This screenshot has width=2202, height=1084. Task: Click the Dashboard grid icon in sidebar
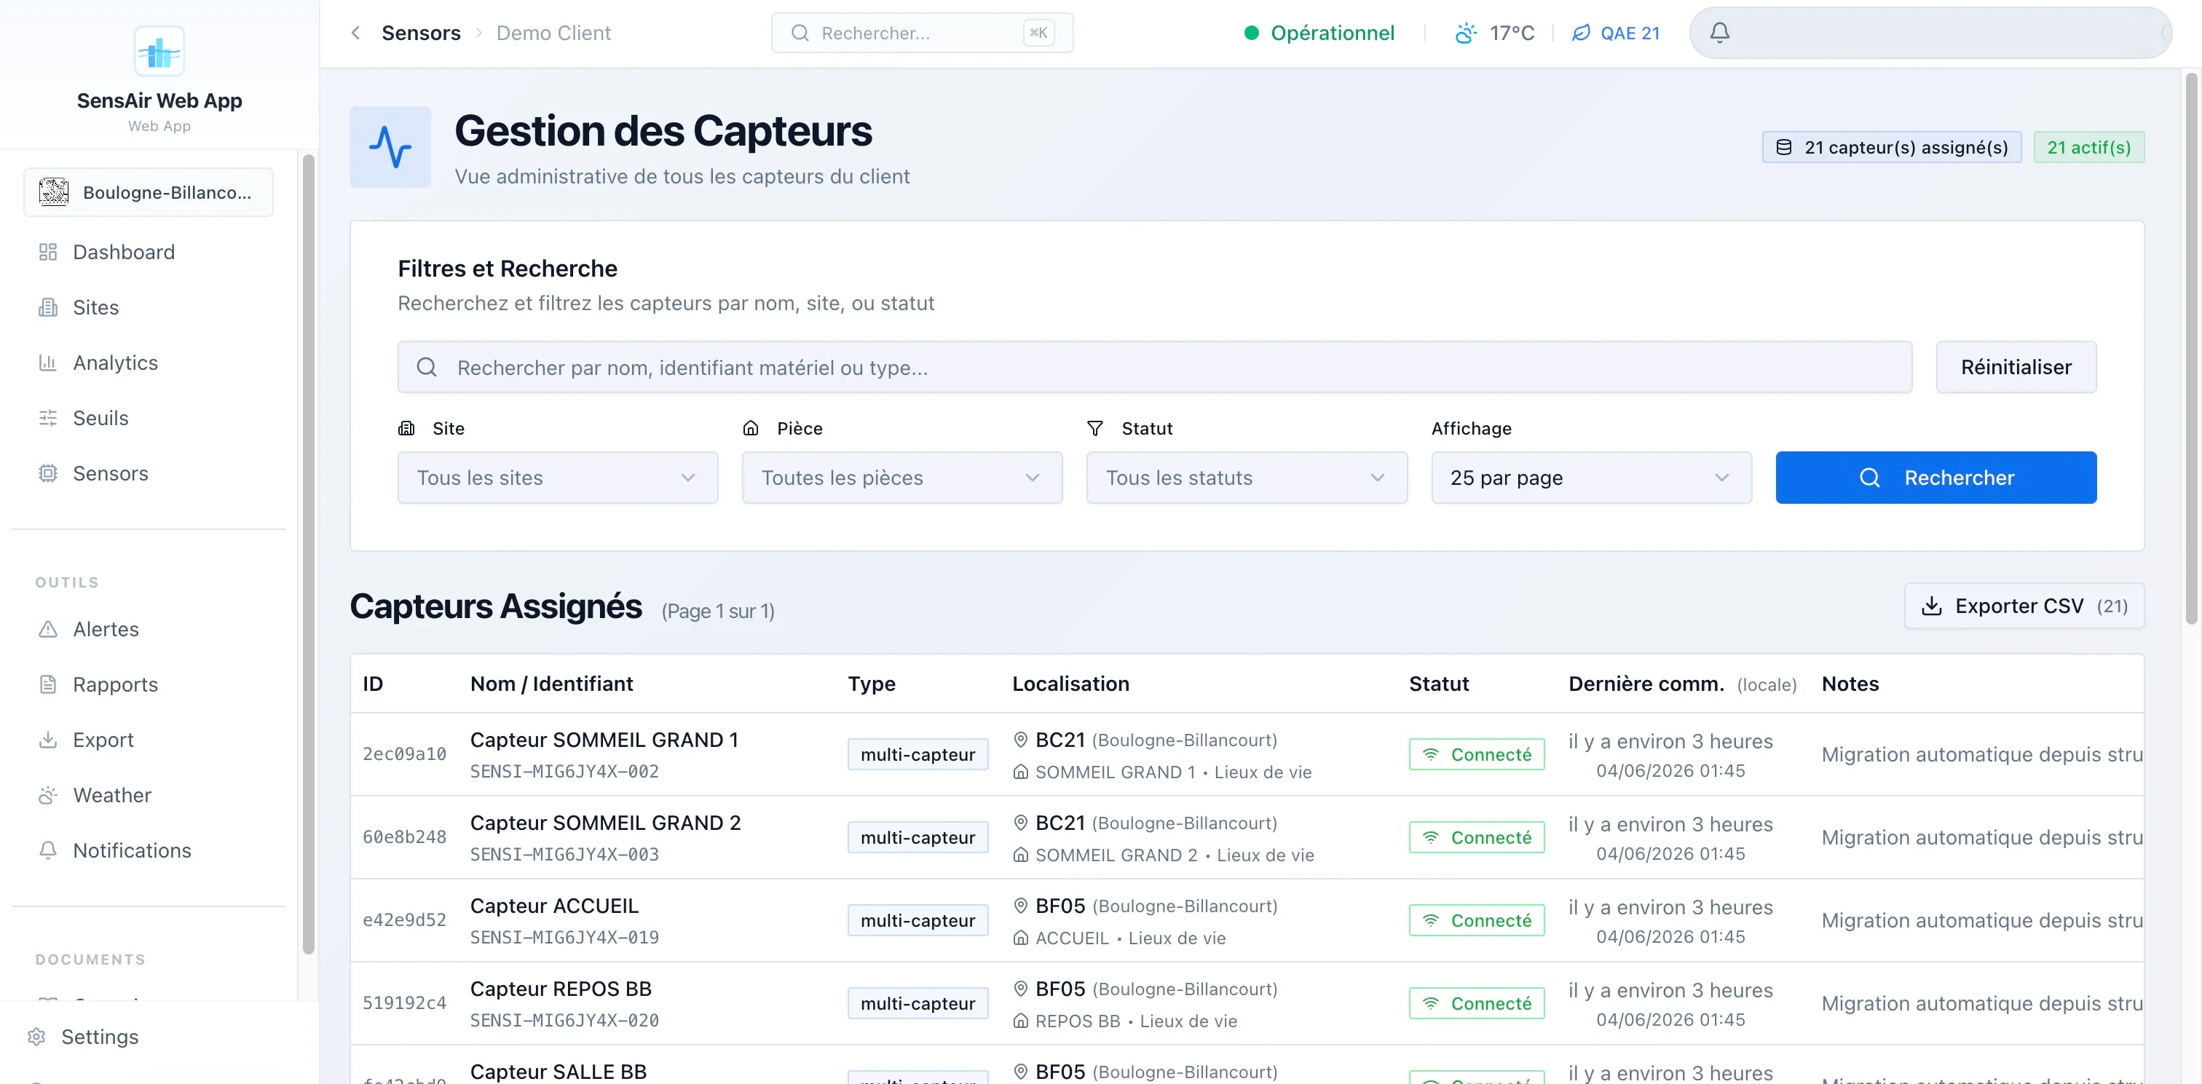[x=48, y=252]
